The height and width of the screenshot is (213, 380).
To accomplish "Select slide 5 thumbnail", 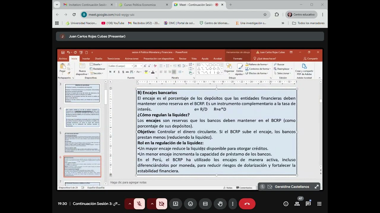I will (x=83, y=142).
